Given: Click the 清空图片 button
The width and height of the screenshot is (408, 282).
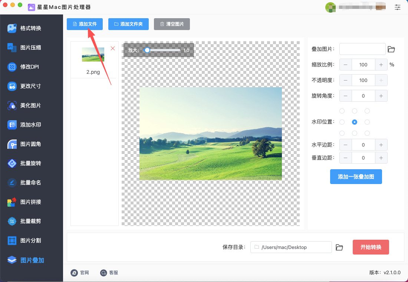Looking at the screenshot, I should click(172, 24).
